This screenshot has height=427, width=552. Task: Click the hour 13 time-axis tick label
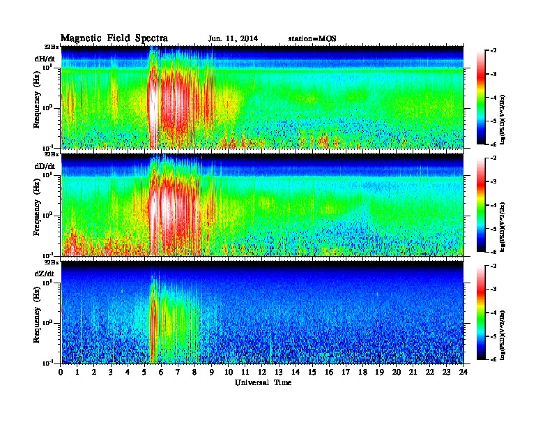point(279,372)
